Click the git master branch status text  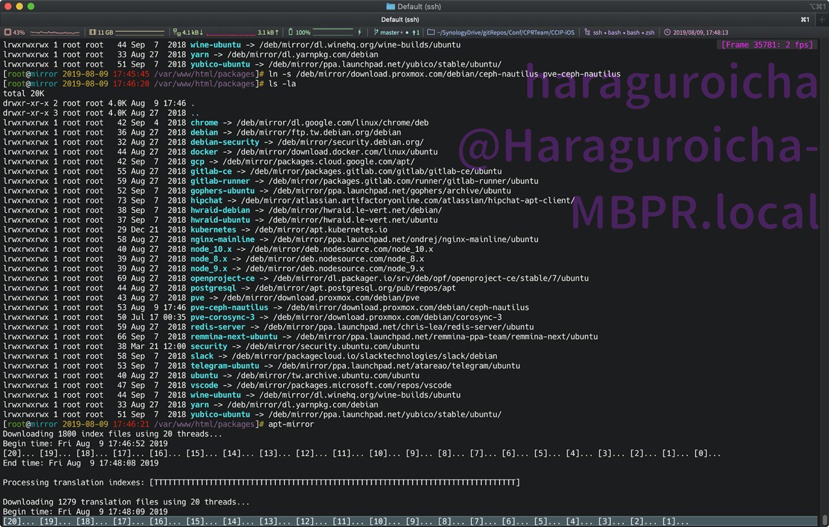(400, 32)
